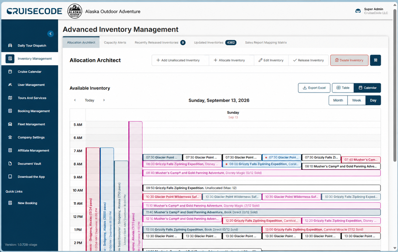Open the Updated Inventories tab
This screenshot has height=252, width=398.
pyautogui.click(x=215, y=42)
